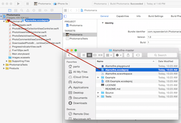Open the Issue navigator warning icon

coord(28,10)
